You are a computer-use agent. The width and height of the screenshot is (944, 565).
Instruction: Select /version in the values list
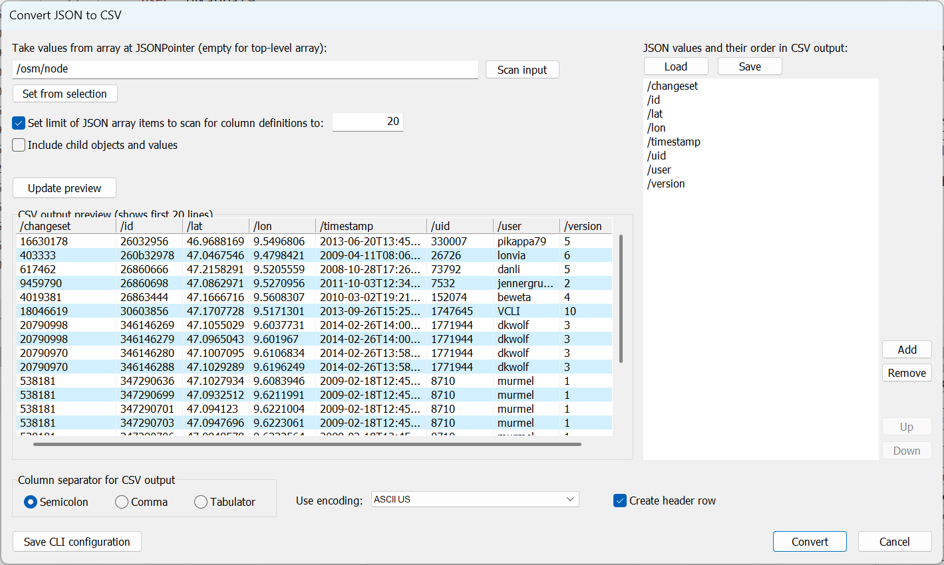666,183
